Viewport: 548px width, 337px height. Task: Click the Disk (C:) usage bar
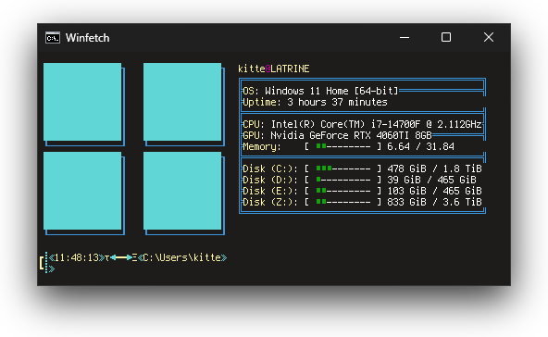tap(343, 168)
